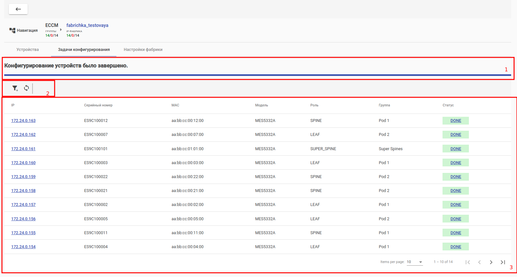Click DONE status for 172.24.0.161
Image resolution: width=517 pixels, height=277 pixels.
456,149
